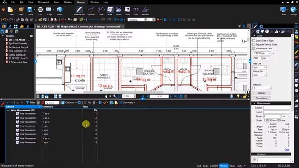299x168 pixels.
Task: Collapse the Area Measurement group row
Action: (8, 110)
